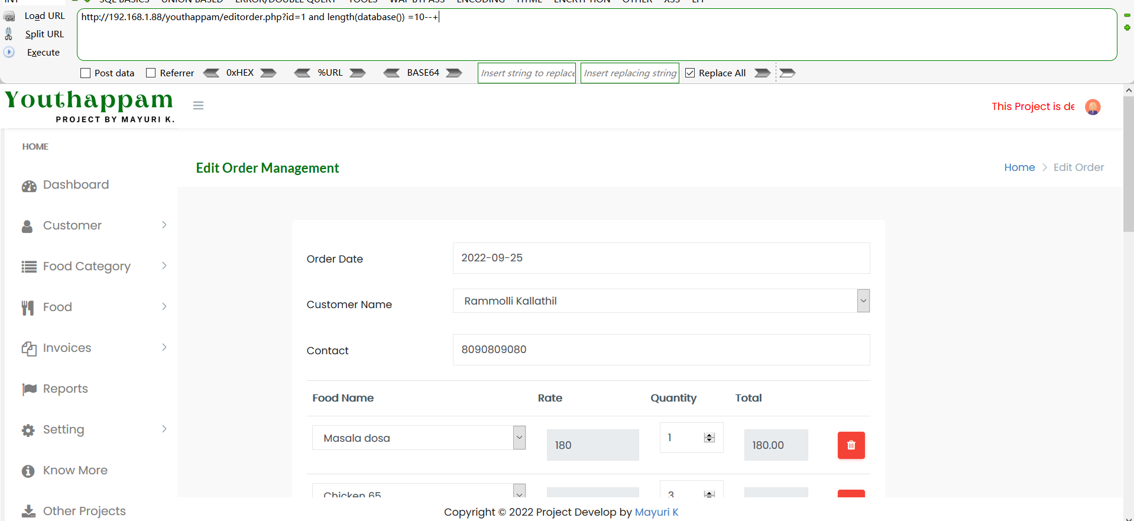The width and height of the screenshot is (1134, 521).
Task: Open the Customer Name dropdown
Action: tap(661, 301)
